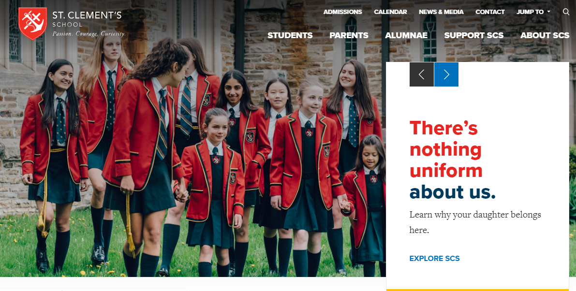Select the Students menu
576x291 pixels.
point(290,35)
